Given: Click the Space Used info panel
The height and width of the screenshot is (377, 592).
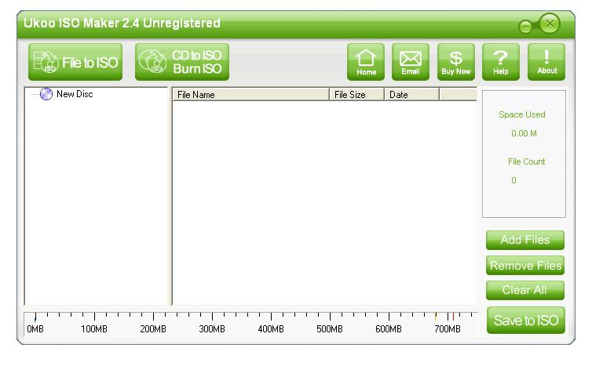Looking at the screenshot, I should [x=523, y=154].
